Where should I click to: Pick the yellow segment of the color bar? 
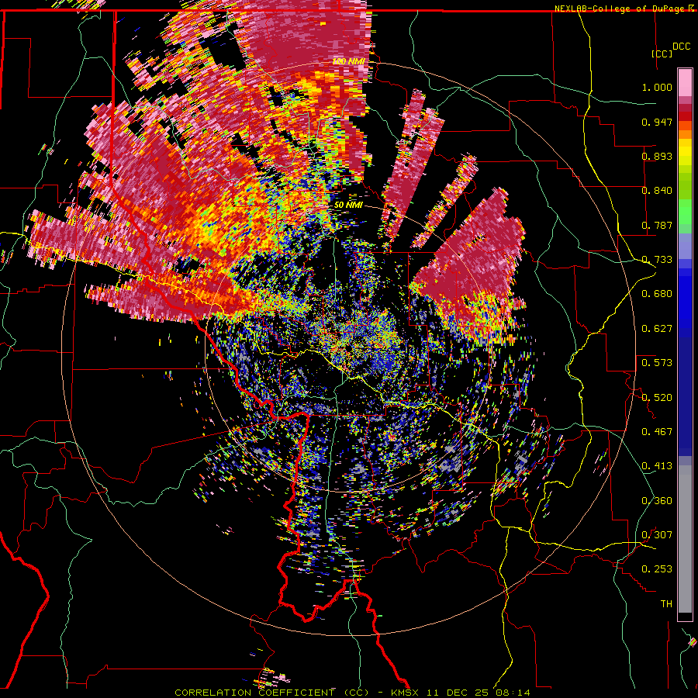pos(685,153)
